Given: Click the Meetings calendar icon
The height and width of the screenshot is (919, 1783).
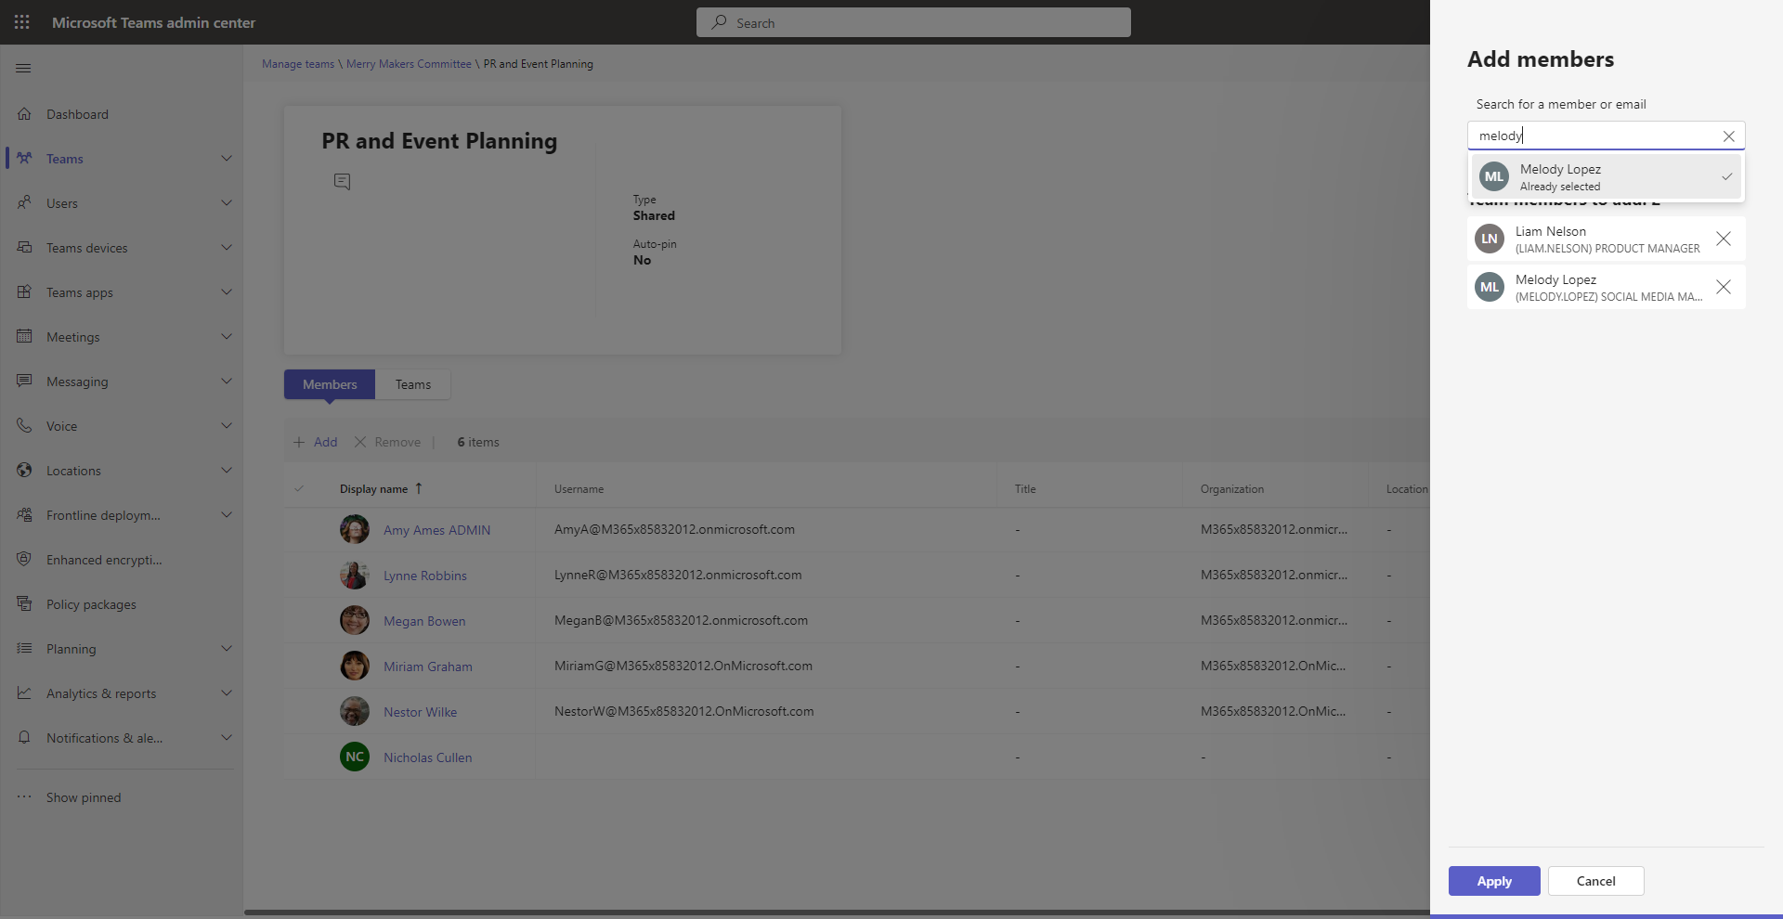Looking at the screenshot, I should [25, 336].
